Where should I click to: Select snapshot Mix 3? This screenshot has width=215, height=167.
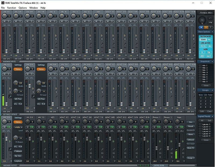[205, 70]
